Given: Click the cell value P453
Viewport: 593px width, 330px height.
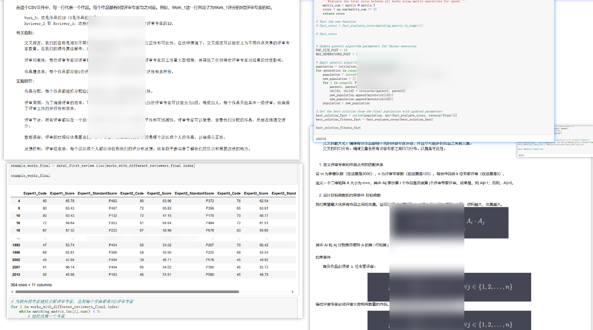Looking at the screenshot, I should click(x=113, y=223).
